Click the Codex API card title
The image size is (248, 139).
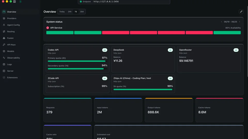(53, 50)
